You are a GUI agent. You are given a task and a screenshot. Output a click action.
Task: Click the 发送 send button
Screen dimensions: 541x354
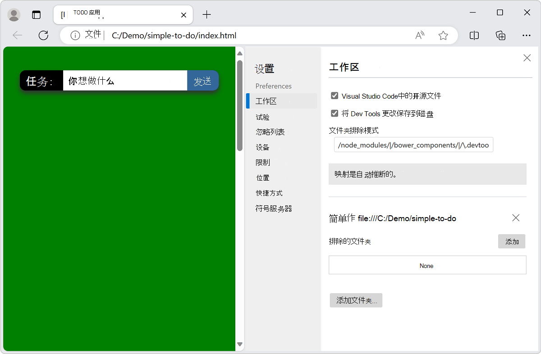click(x=203, y=80)
